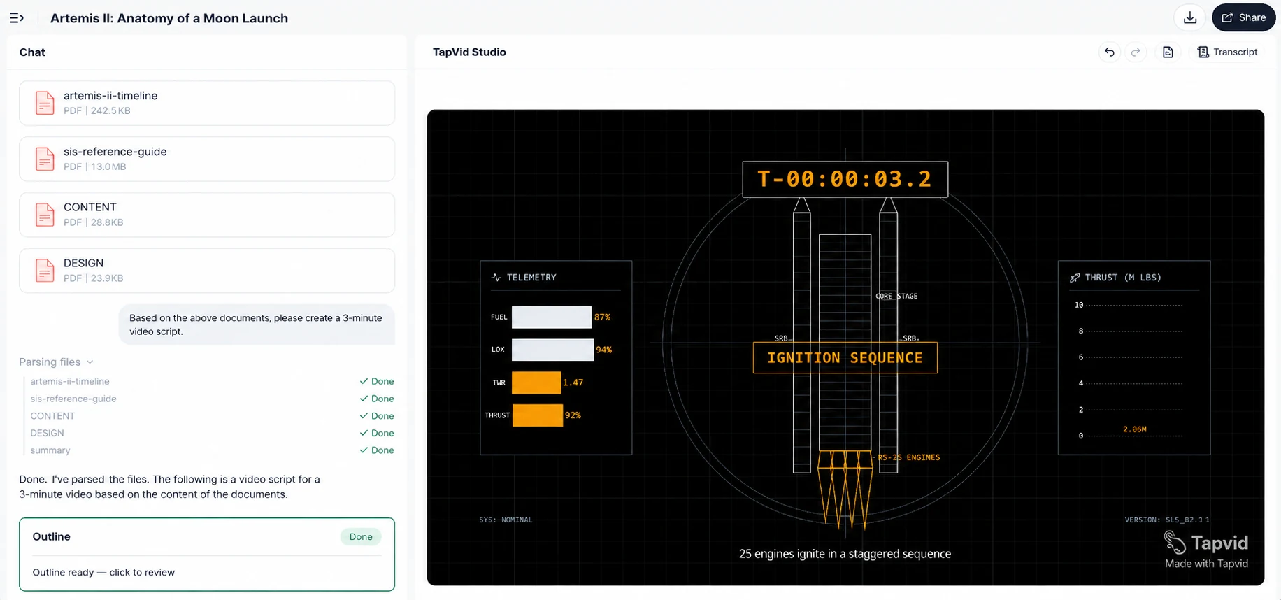Click the download icon in the top bar
This screenshot has height=600, width=1281.
(x=1190, y=17)
